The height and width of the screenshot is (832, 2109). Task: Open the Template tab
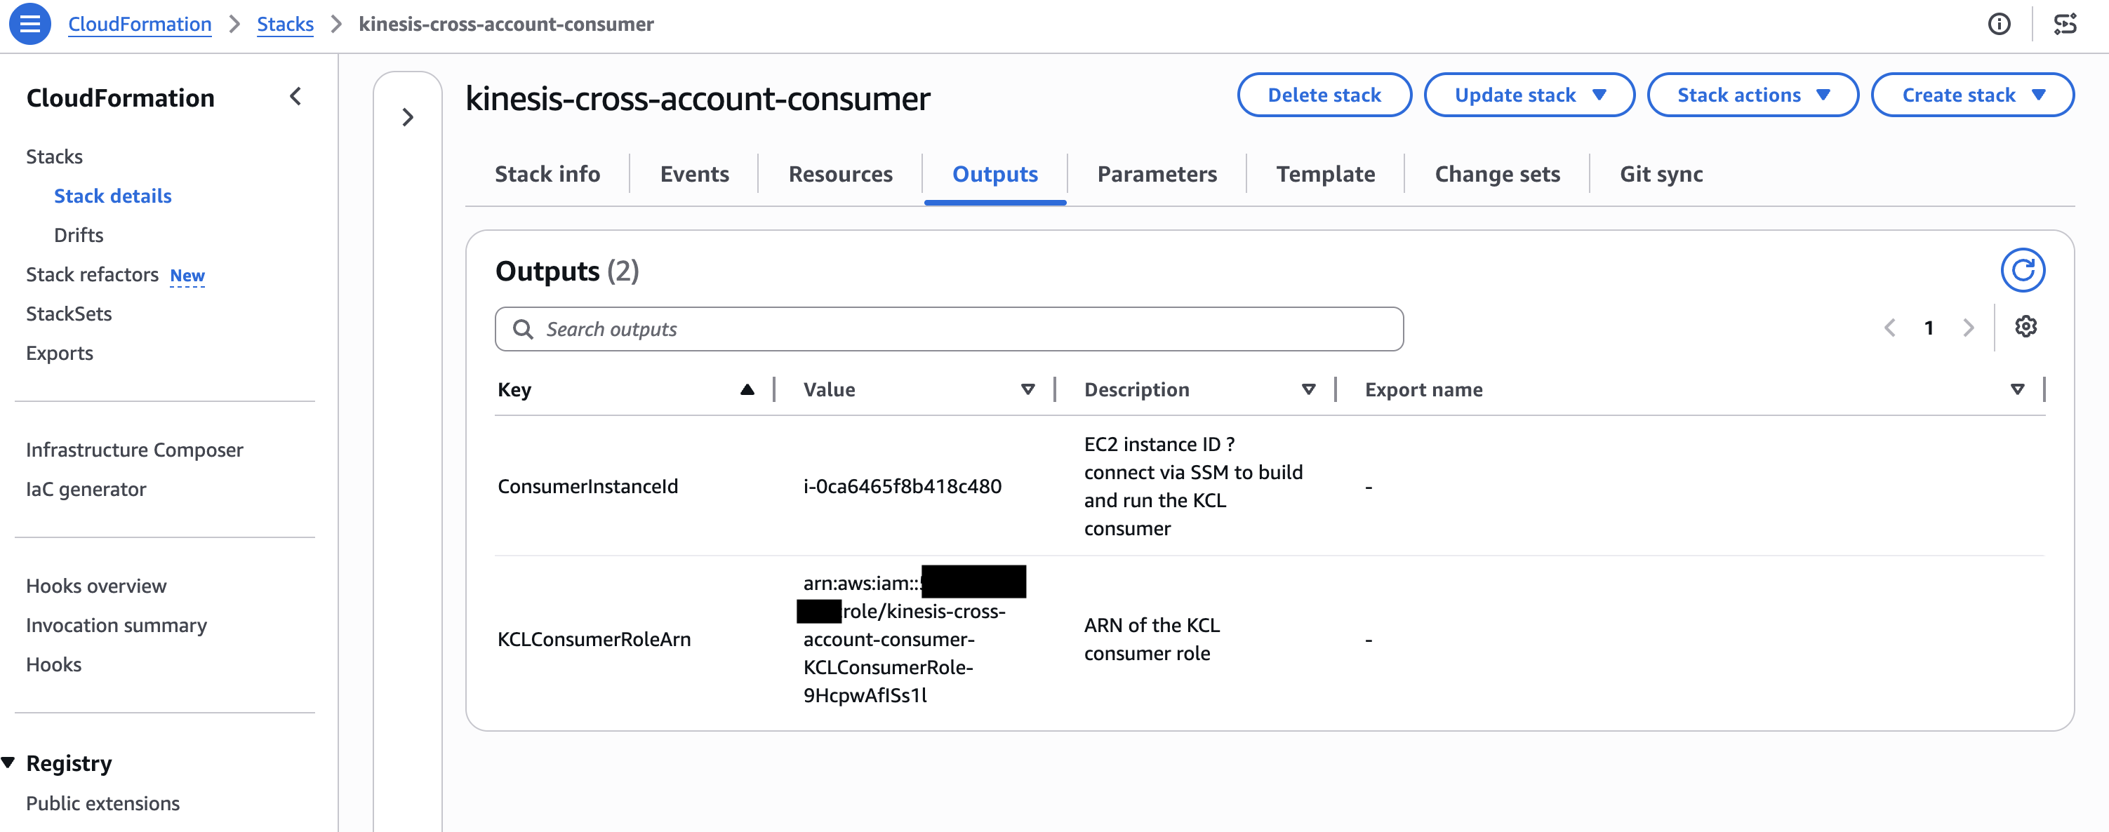click(x=1324, y=173)
